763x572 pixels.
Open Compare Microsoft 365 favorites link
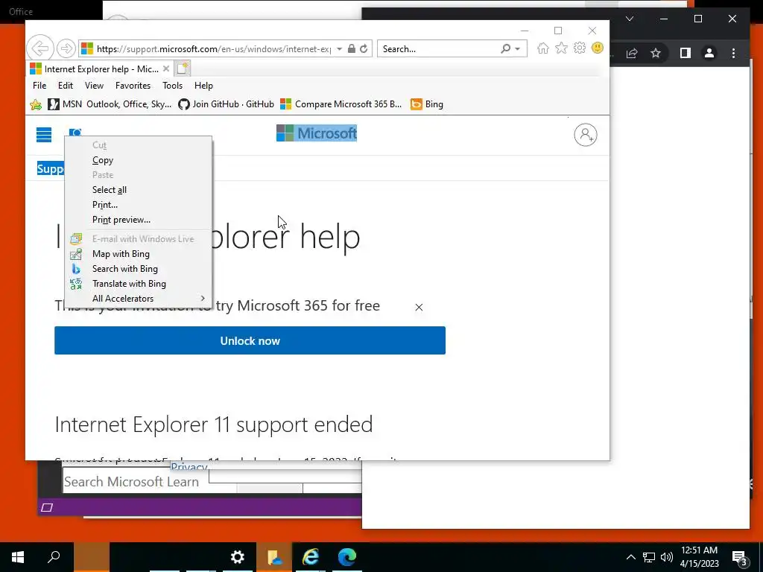[x=341, y=104]
